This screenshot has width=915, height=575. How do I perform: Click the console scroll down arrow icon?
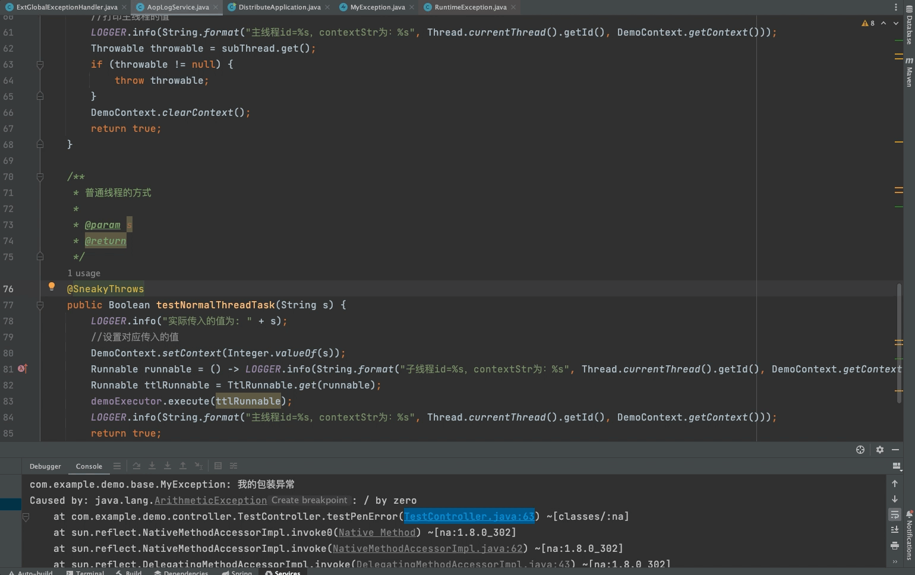[895, 499]
